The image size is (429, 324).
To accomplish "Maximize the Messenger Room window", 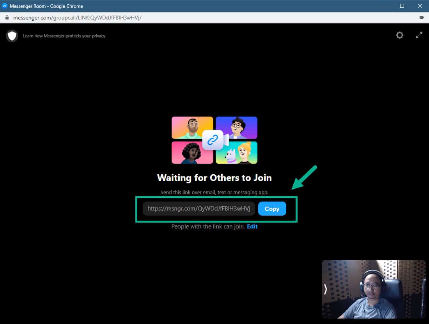I will [402, 6].
